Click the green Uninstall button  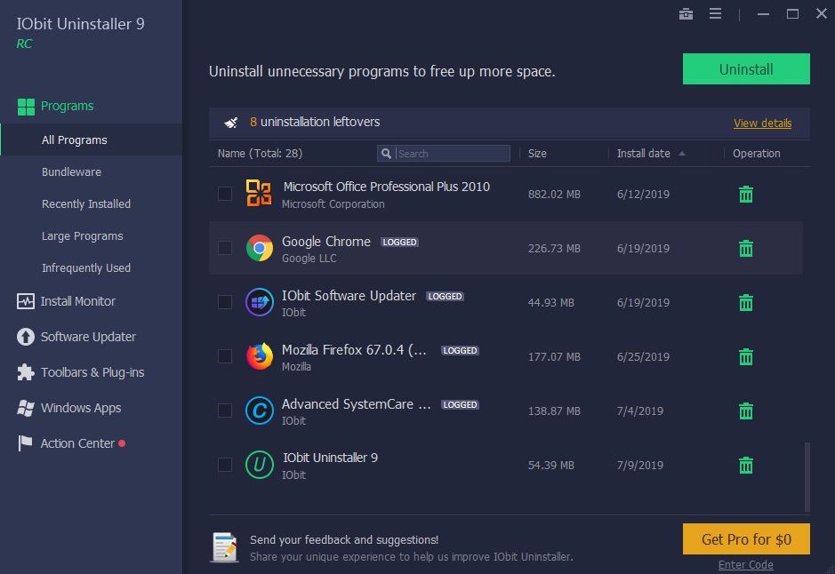click(746, 69)
